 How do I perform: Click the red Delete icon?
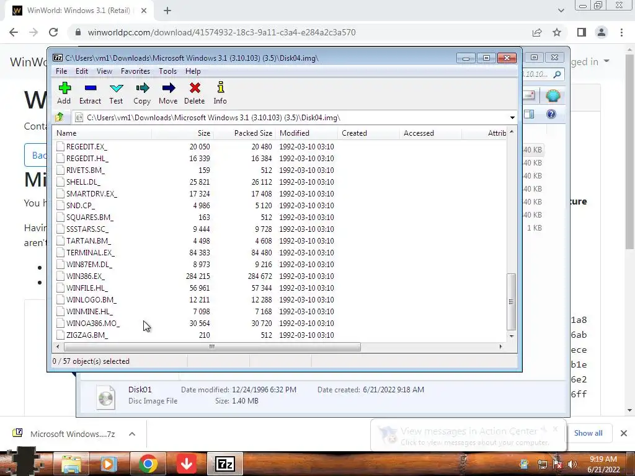(x=195, y=88)
